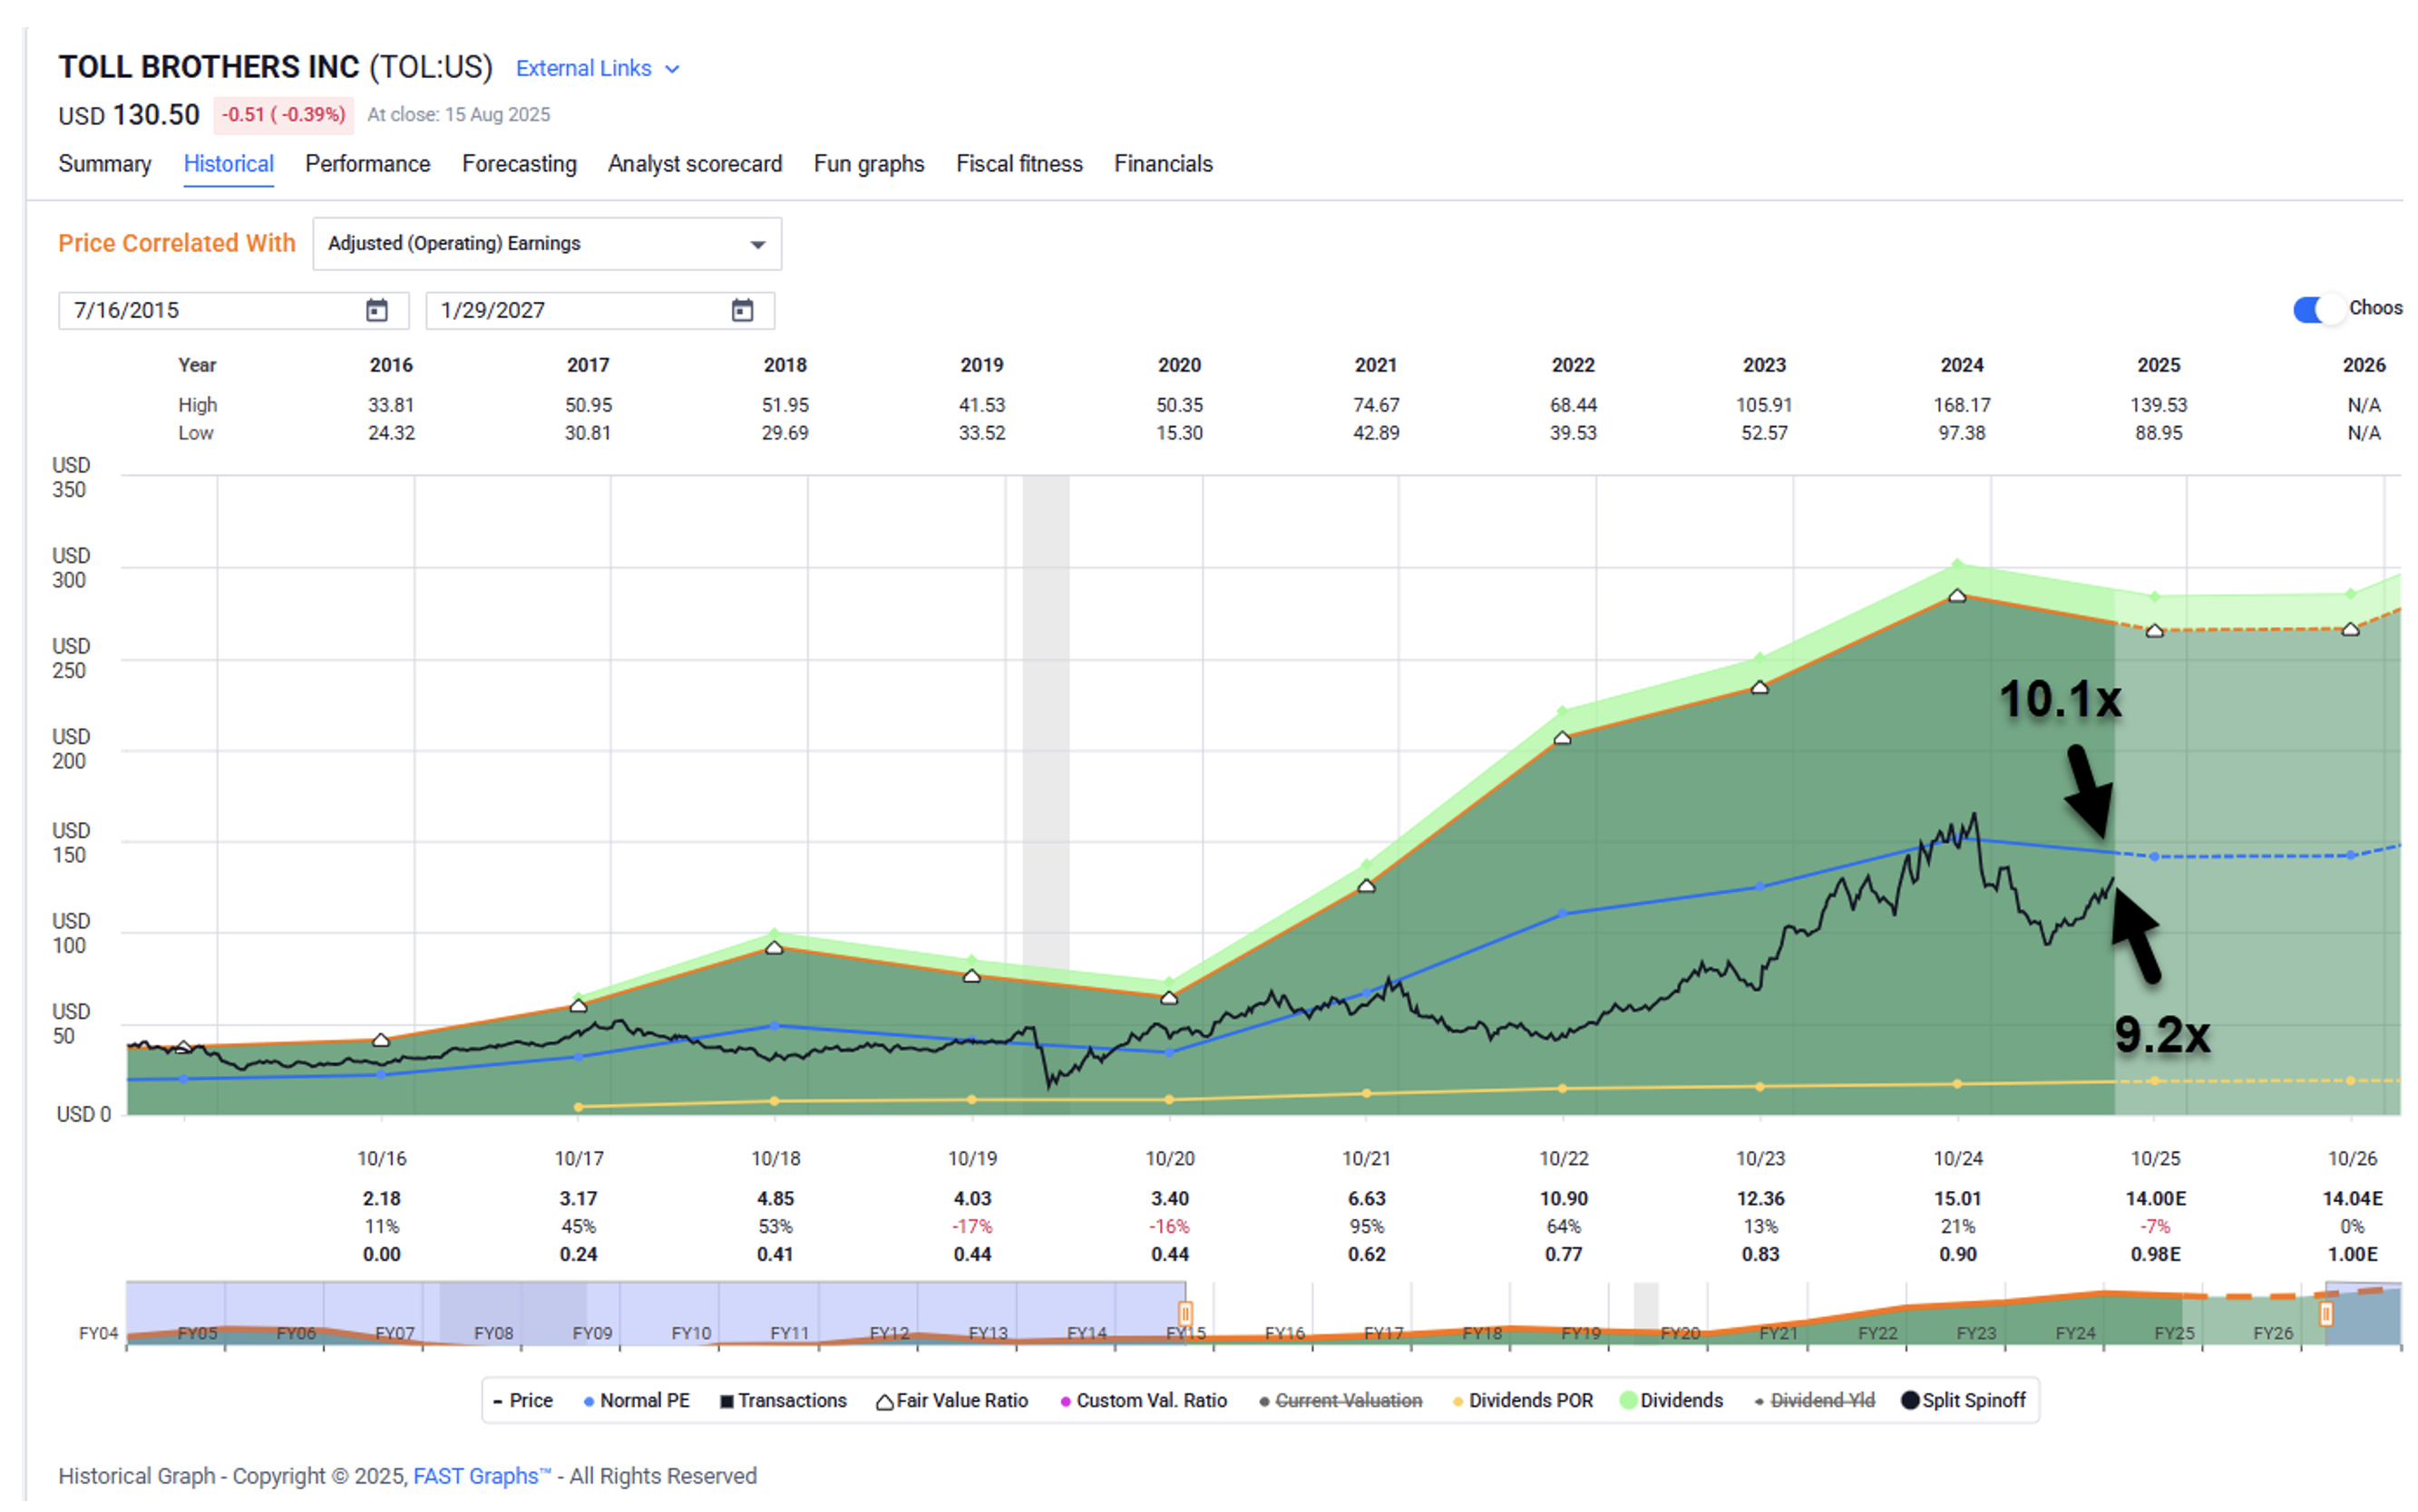Image resolution: width=2418 pixels, height=1512 pixels.
Task: Open the Price Correlated With dropdown
Action: [546, 243]
